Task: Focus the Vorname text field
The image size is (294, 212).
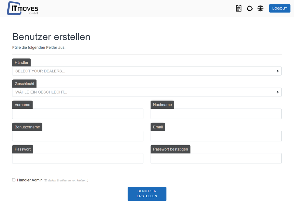Action: 78,114
